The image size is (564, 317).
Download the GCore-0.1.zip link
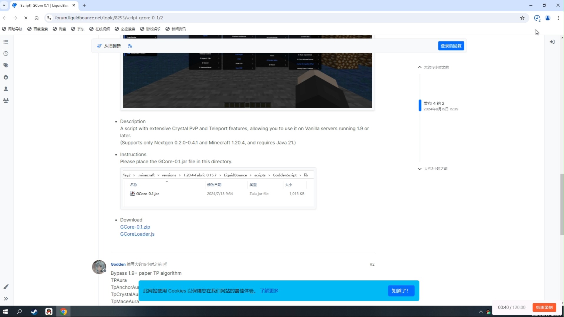coord(135,227)
